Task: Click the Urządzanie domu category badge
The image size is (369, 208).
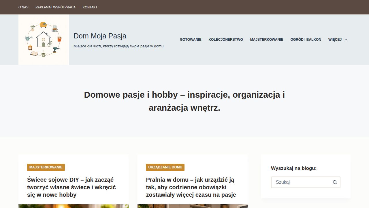Action: click(165, 167)
